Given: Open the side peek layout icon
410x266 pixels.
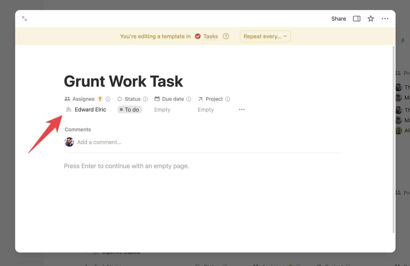Looking at the screenshot, I should pyautogui.click(x=356, y=19).
